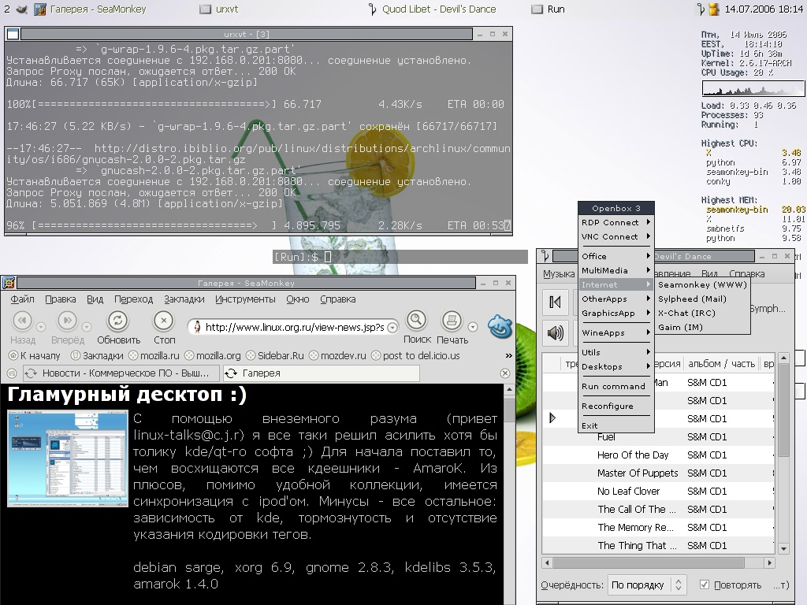This screenshot has width=807, height=605.
Task: Open the Back button history dropdown arrow
Action: (42, 327)
